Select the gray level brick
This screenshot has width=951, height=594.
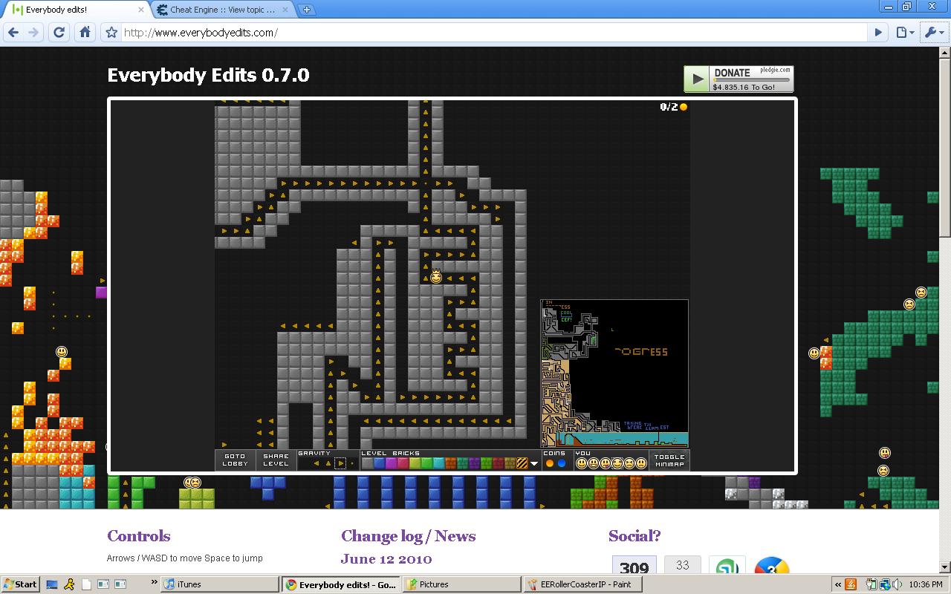coord(367,463)
